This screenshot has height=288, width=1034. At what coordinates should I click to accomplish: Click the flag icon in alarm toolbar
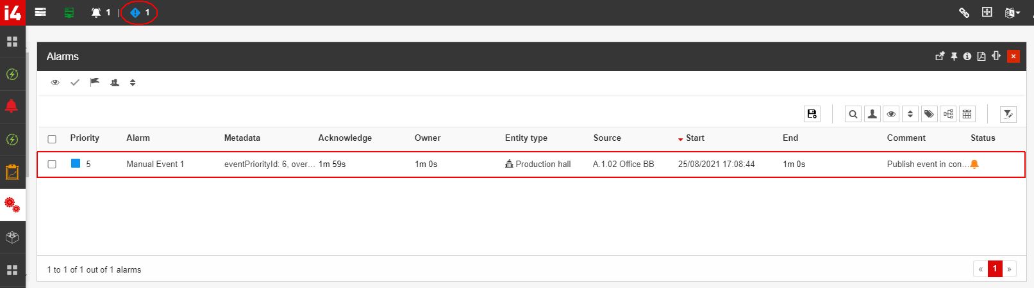pos(95,83)
